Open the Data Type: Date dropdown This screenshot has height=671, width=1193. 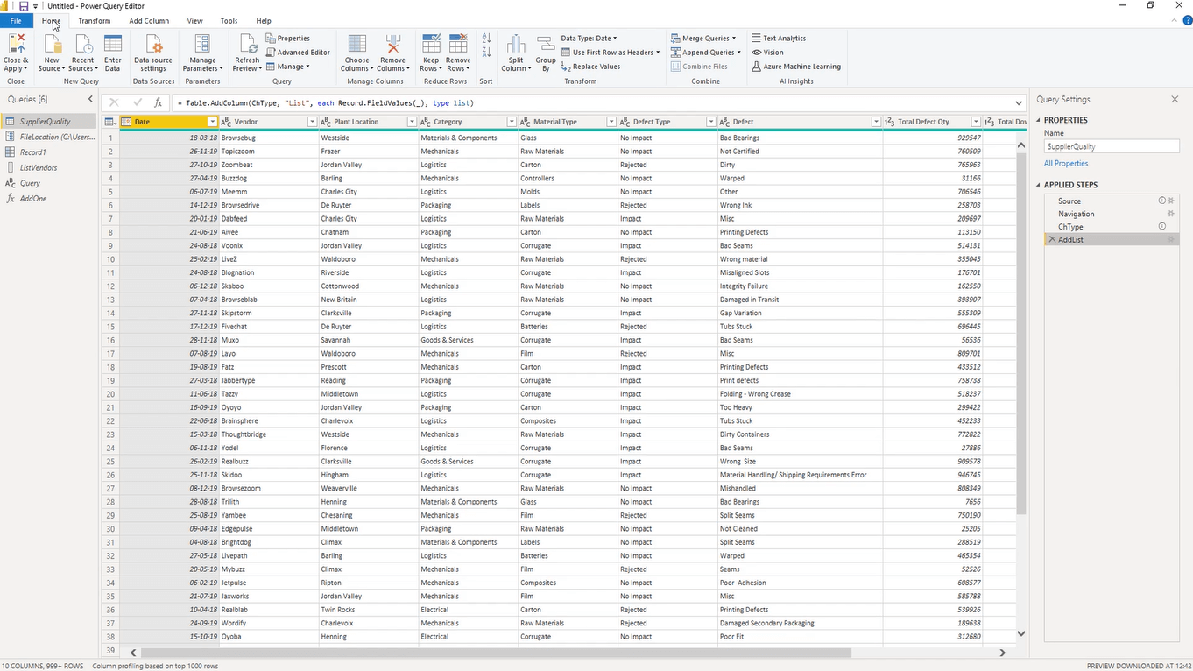(x=589, y=39)
